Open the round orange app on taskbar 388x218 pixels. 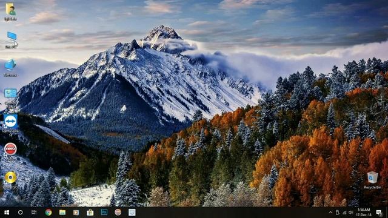point(118,213)
